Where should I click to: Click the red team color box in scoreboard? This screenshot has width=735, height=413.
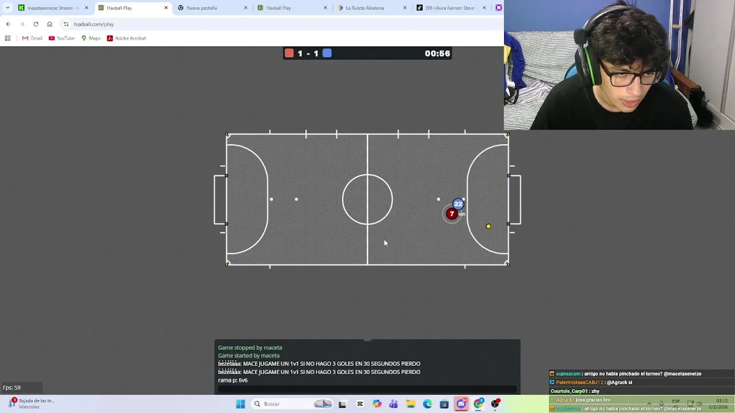289,53
